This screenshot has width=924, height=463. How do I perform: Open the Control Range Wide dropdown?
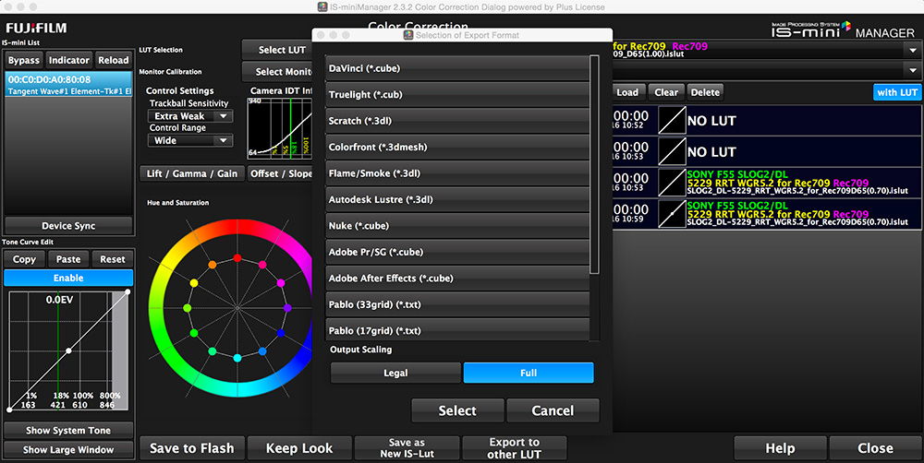click(189, 140)
